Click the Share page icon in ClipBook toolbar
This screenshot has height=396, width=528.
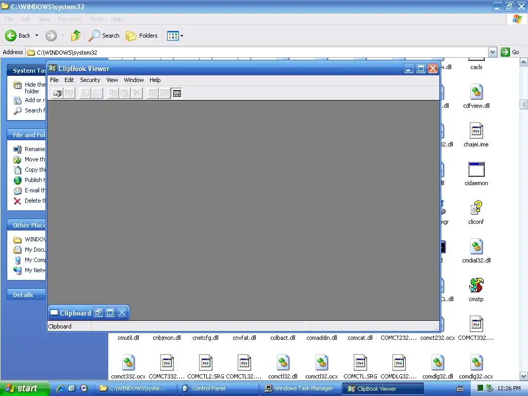pos(85,93)
